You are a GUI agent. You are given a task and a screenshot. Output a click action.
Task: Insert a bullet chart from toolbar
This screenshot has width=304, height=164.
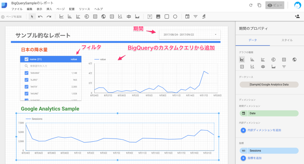click(x=129, y=17)
